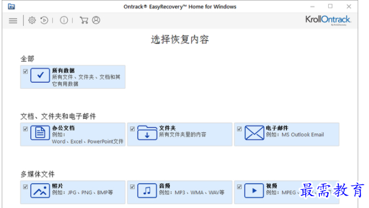Click the window title text
The height and width of the screenshot is (208, 369).
click(x=180, y=7)
